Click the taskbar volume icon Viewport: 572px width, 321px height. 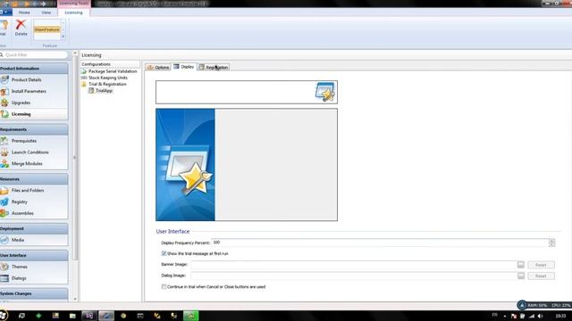540,316
